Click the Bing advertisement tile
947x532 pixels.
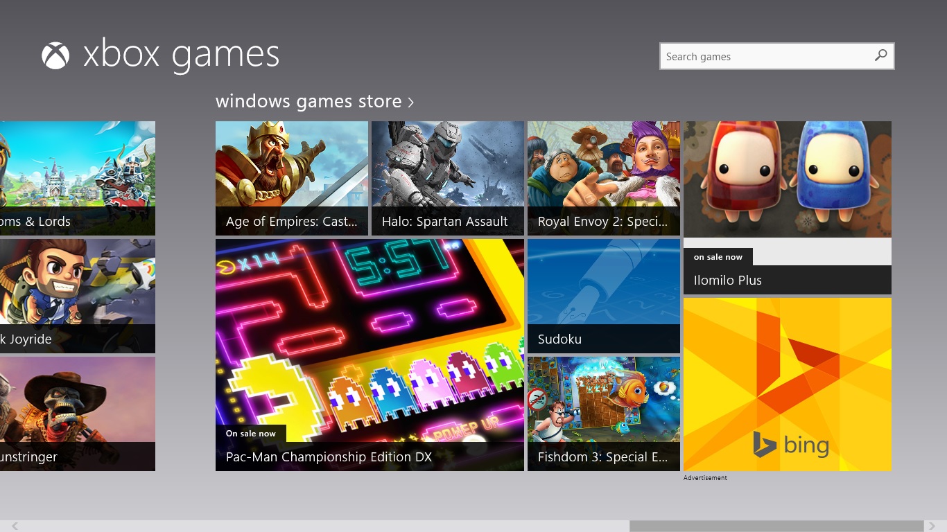[788, 384]
